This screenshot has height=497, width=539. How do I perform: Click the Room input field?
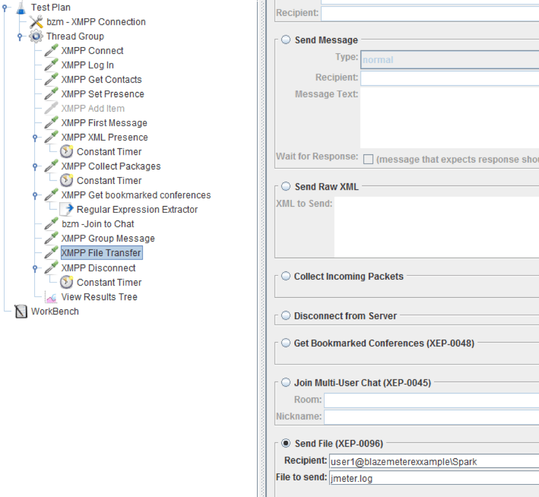pos(431,401)
